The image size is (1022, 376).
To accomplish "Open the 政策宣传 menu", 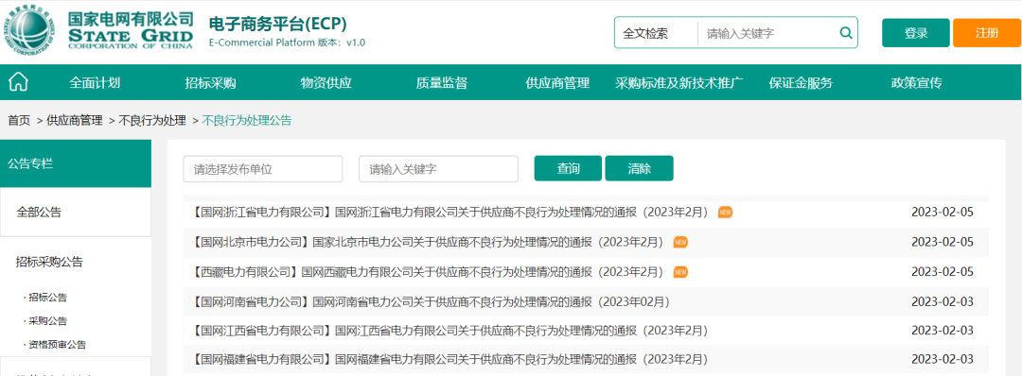I will (x=916, y=82).
